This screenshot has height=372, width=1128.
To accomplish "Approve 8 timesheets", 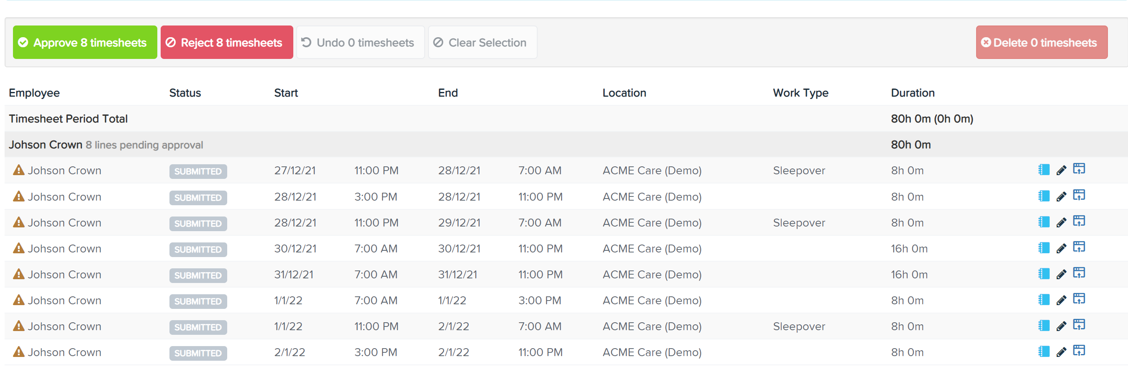I will tap(85, 43).
